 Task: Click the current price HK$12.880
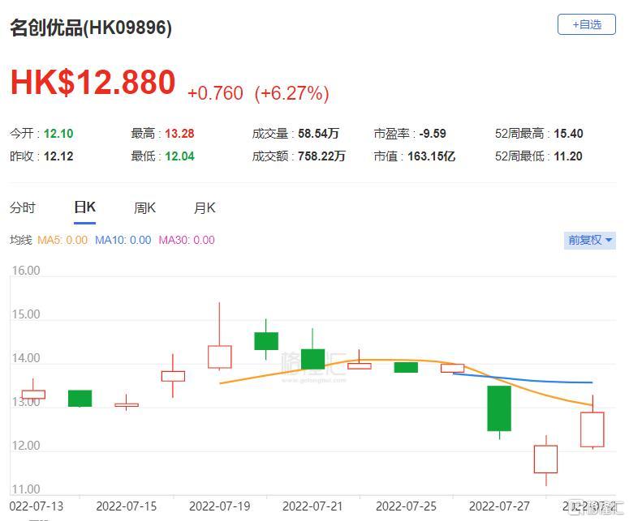[93, 82]
